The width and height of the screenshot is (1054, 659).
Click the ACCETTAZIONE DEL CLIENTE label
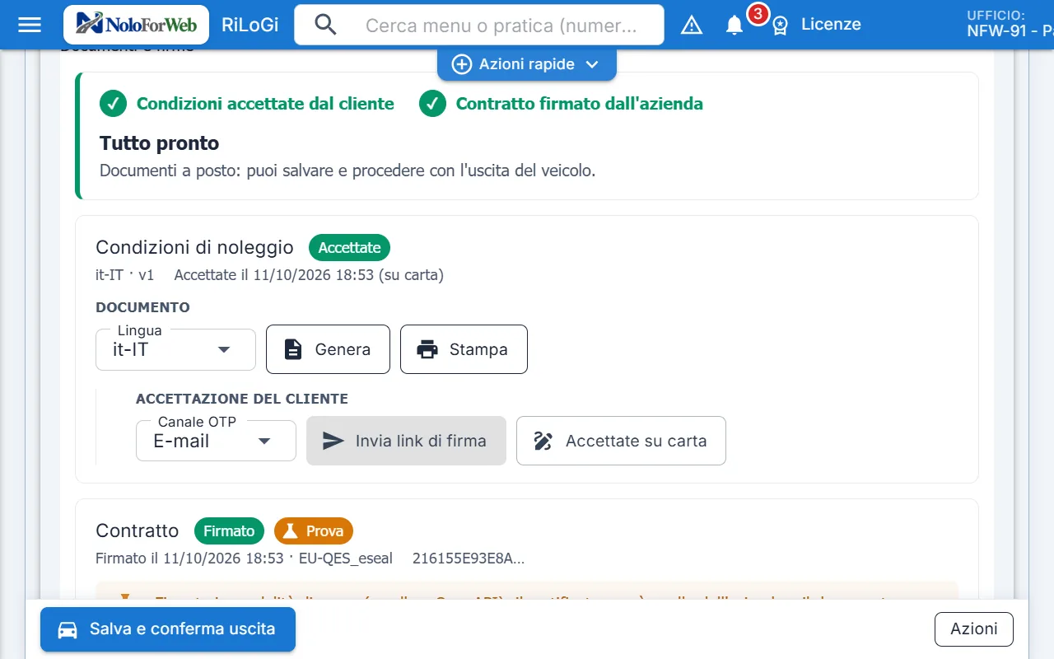242,399
